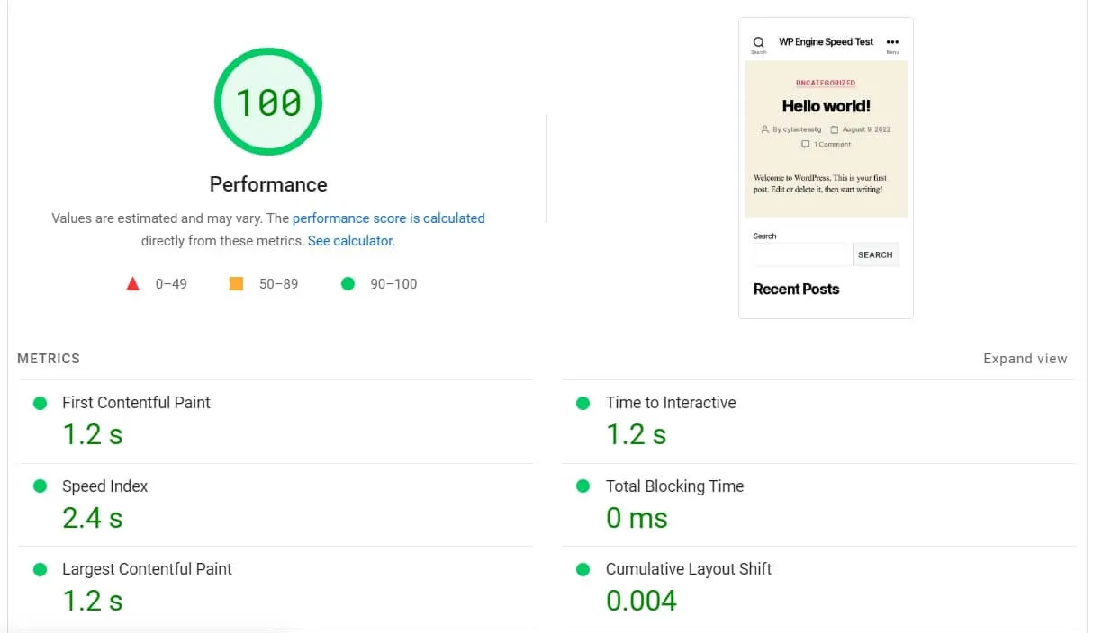Image resolution: width=1093 pixels, height=633 pixels.
Task: Click the green circle 90–100 legend icon
Action: click(x=348, y=284)
